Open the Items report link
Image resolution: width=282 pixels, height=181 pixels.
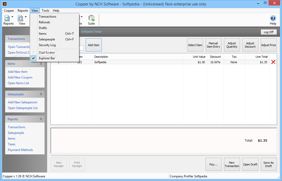[11, 139]
